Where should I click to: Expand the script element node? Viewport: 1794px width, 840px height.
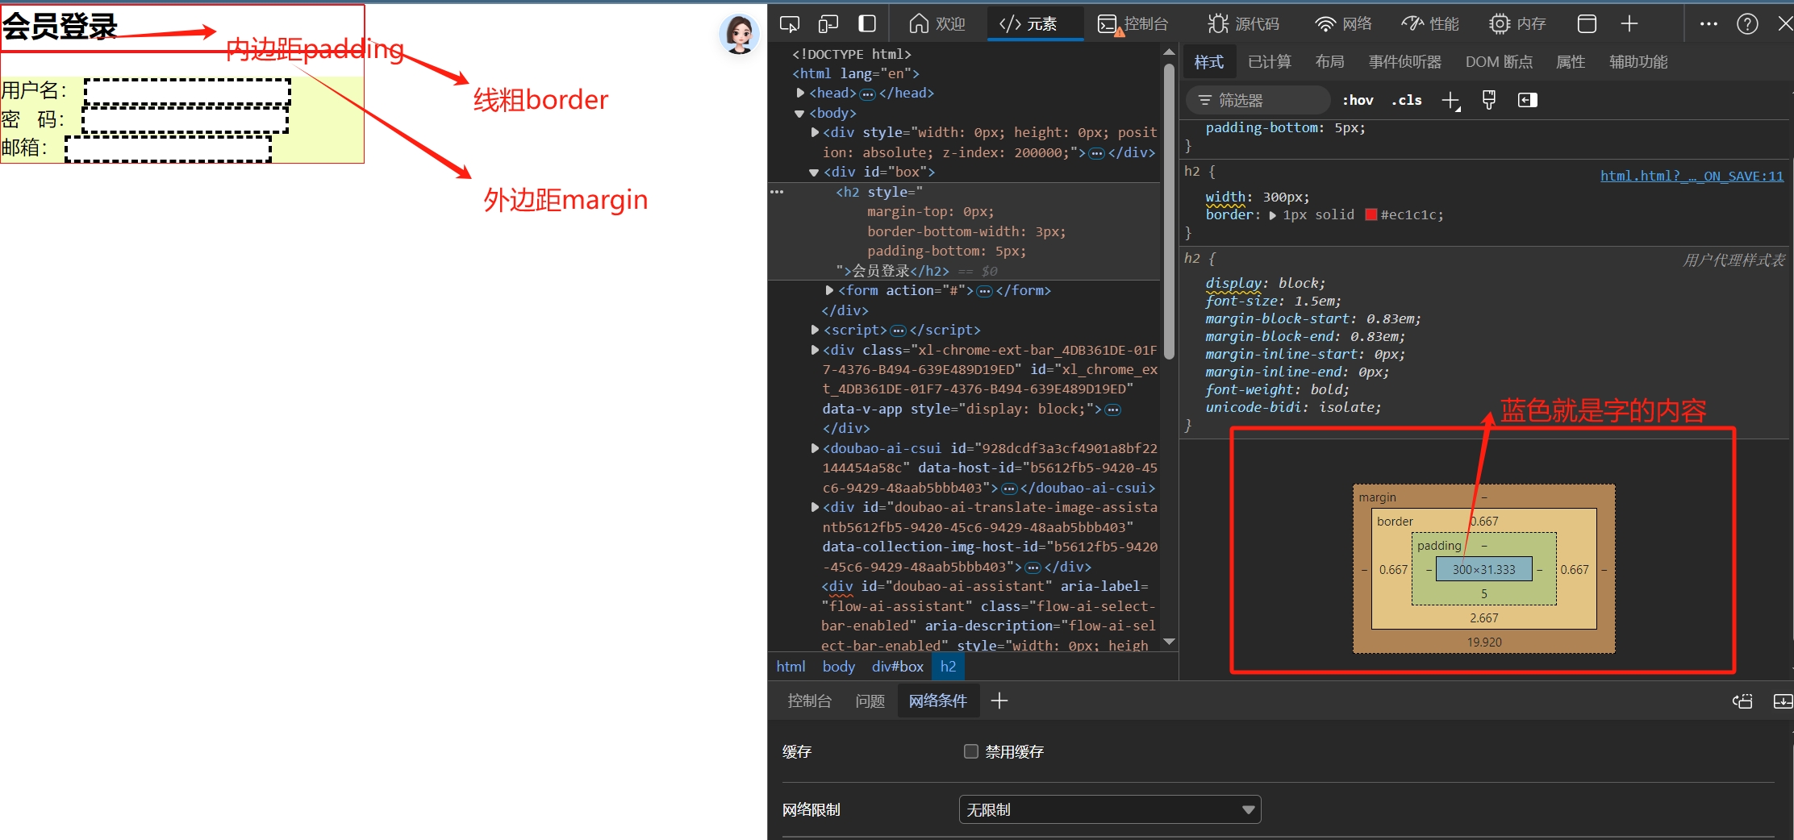(x=815, y=330)
